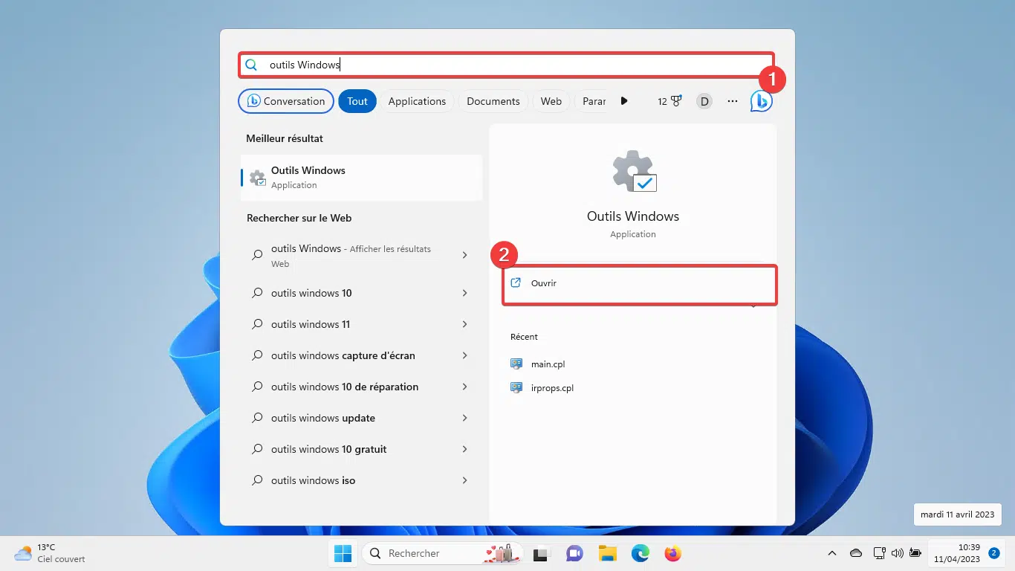1015x571 pixels.
Task: Select the 'Outils Windows' best result
Action: click(362, 178)
